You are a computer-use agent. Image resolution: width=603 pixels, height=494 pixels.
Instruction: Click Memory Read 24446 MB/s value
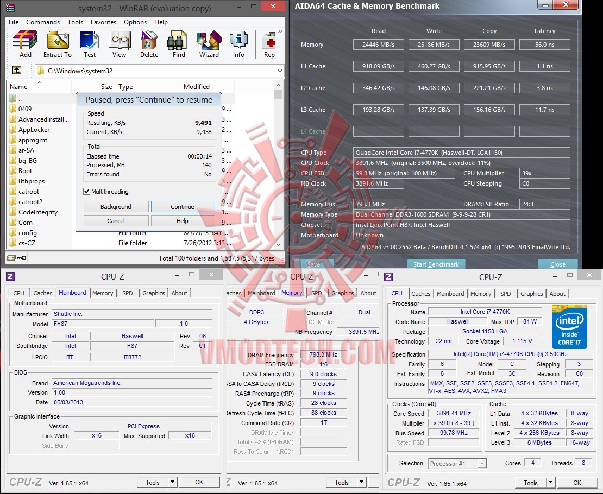[379, 45]
